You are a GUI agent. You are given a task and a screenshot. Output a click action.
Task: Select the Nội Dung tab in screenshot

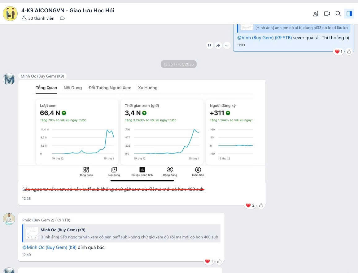pyautogui.click(x=72, y=88)
